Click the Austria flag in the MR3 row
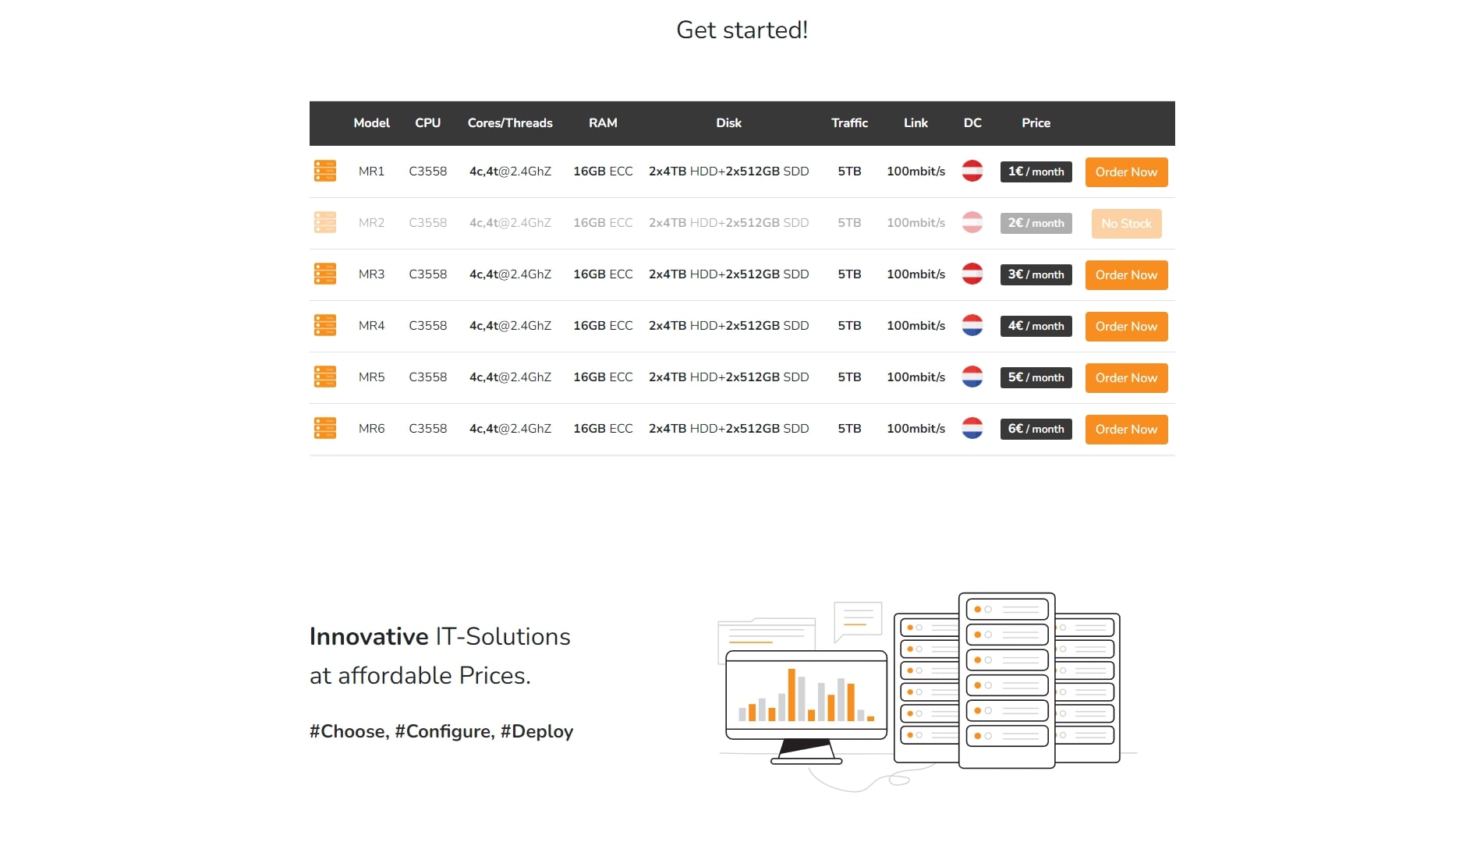Viewport: 1484px width, 842px height. [972, 274]
